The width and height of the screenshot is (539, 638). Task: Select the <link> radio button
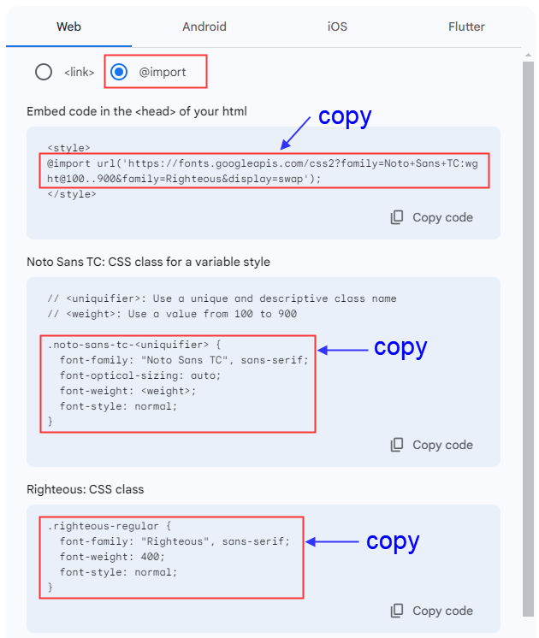click(x=44, y=72)
